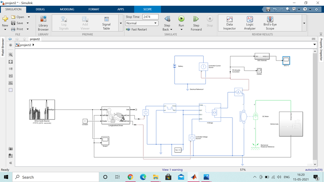
Task: Switch to the MODELING tab
Action: click(67, 9)
